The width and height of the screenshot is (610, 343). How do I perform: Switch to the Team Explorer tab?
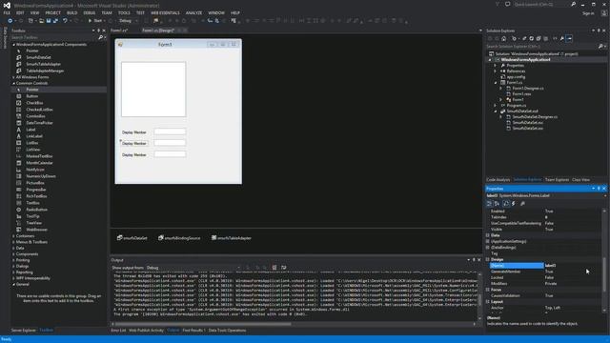pos(557,180)
